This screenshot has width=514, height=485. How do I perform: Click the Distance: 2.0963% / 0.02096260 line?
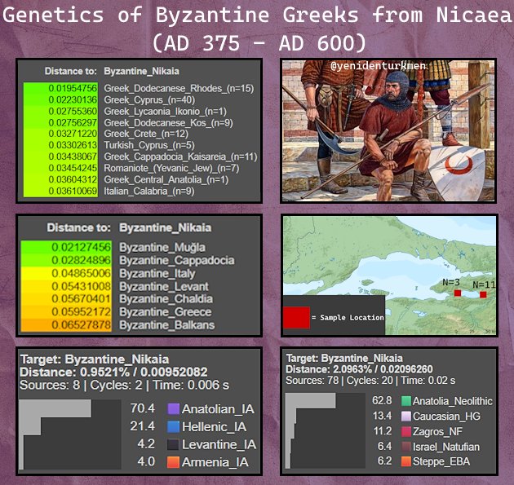point(359,369)
